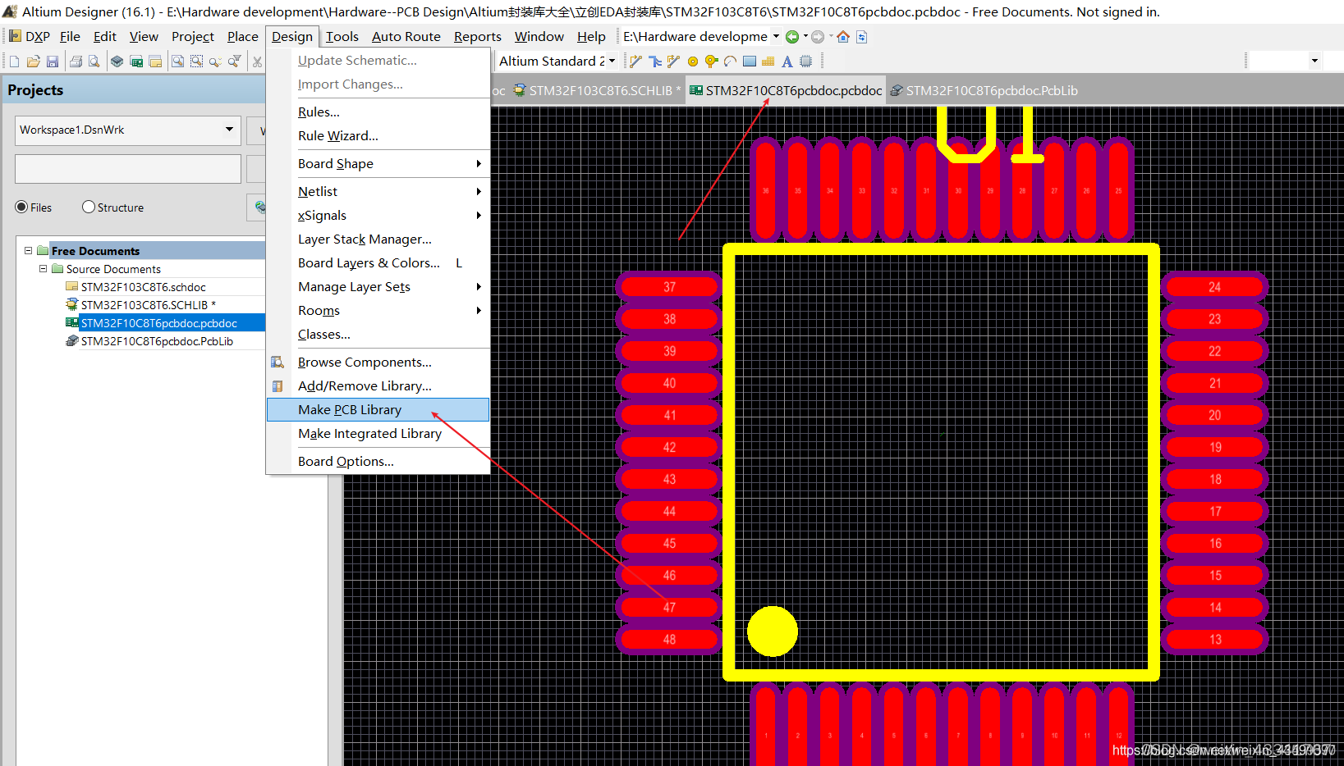Click Board Options menu entry
The height and width of the screenshot is (766, 1344).
(378, 462)
